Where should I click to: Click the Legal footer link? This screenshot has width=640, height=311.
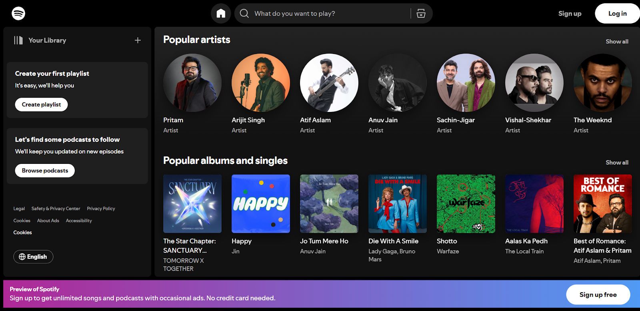point(19,209)
